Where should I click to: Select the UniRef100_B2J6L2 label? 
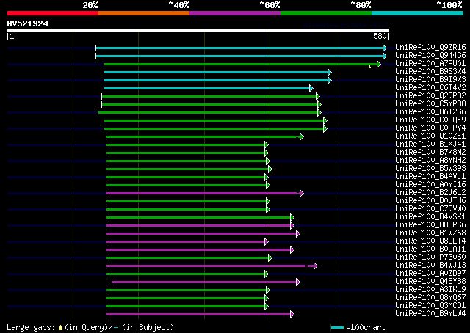[430, 193]
